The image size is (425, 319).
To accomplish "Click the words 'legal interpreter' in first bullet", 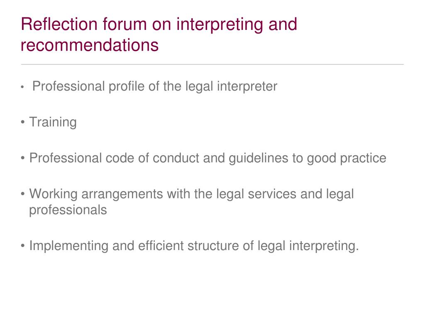I will coord(231,87).
